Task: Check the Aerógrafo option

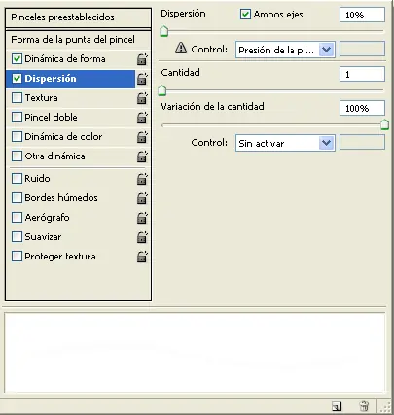Action: point(17,217)
